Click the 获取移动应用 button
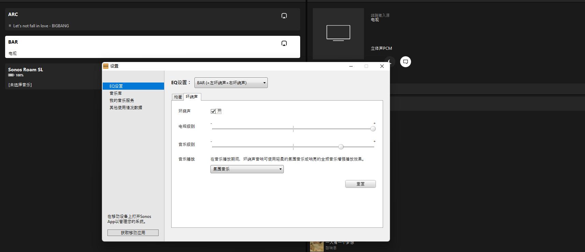Screen dimensions: 585x252 point(133,233)
